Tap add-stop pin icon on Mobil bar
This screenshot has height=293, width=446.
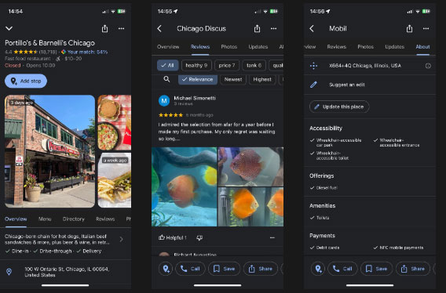coord(318,269)
